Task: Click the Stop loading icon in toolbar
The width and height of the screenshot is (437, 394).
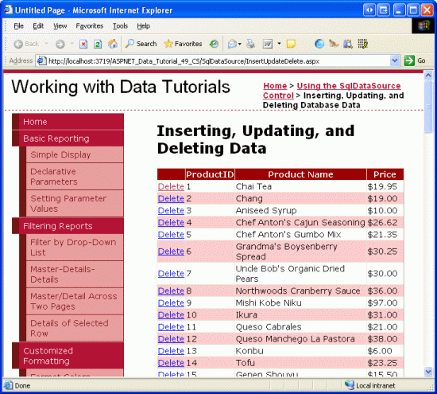Action: 83,44
